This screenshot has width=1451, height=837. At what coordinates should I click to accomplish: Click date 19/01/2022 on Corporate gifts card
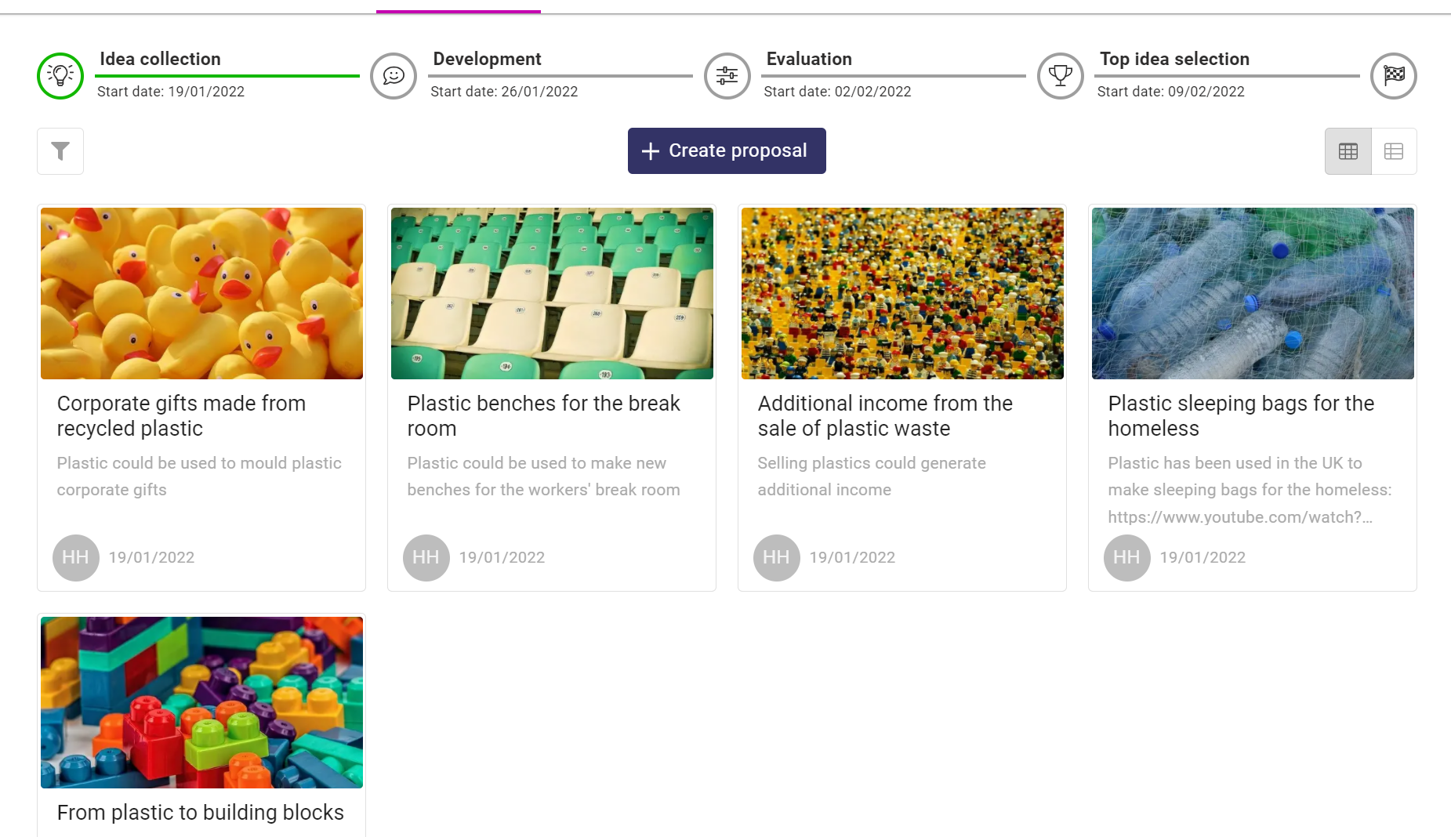(x=151, y=558)
